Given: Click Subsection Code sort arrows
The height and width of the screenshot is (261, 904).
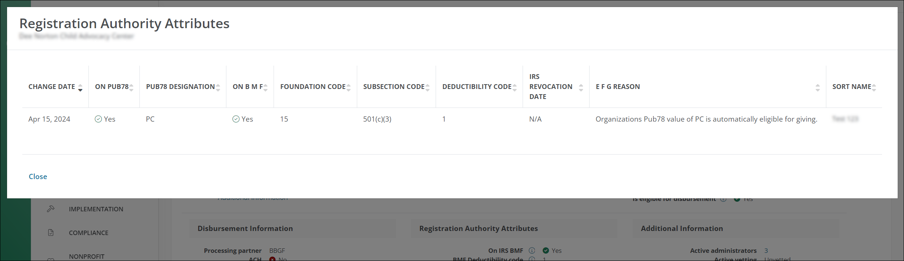Looking at the screenshot, I should coord(427,87).
